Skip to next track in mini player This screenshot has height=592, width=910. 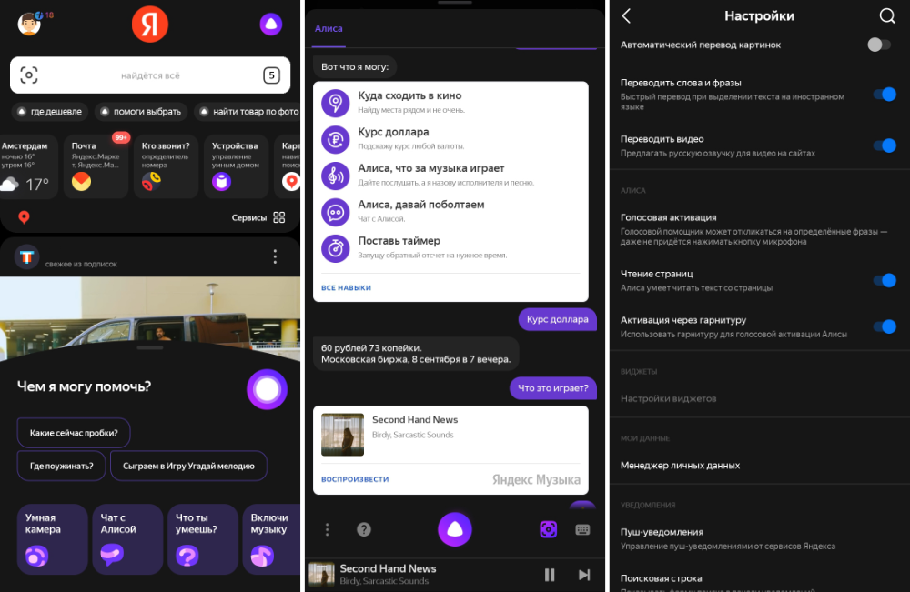click(x=584, y=575)
